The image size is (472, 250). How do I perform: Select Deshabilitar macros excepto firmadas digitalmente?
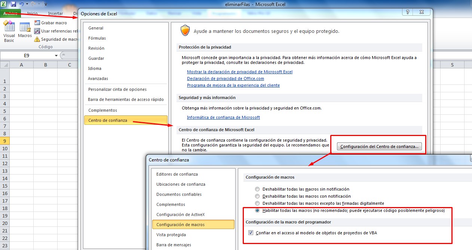(x=257, y=203)
